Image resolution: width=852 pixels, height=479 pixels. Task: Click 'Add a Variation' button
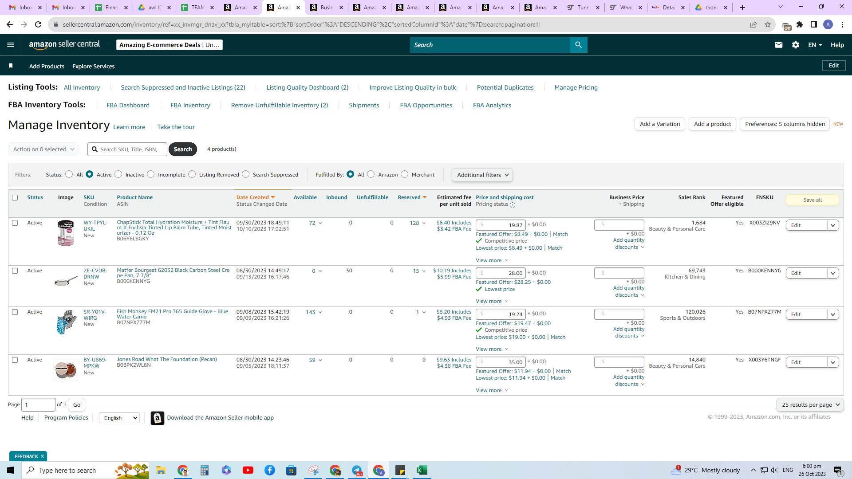(660, 124)
